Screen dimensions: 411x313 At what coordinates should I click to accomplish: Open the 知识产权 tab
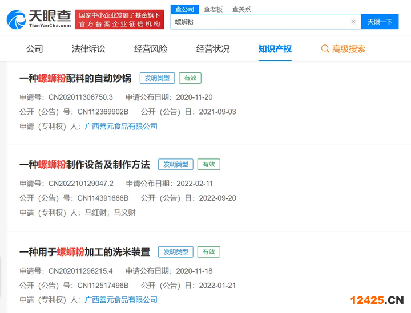275,49
